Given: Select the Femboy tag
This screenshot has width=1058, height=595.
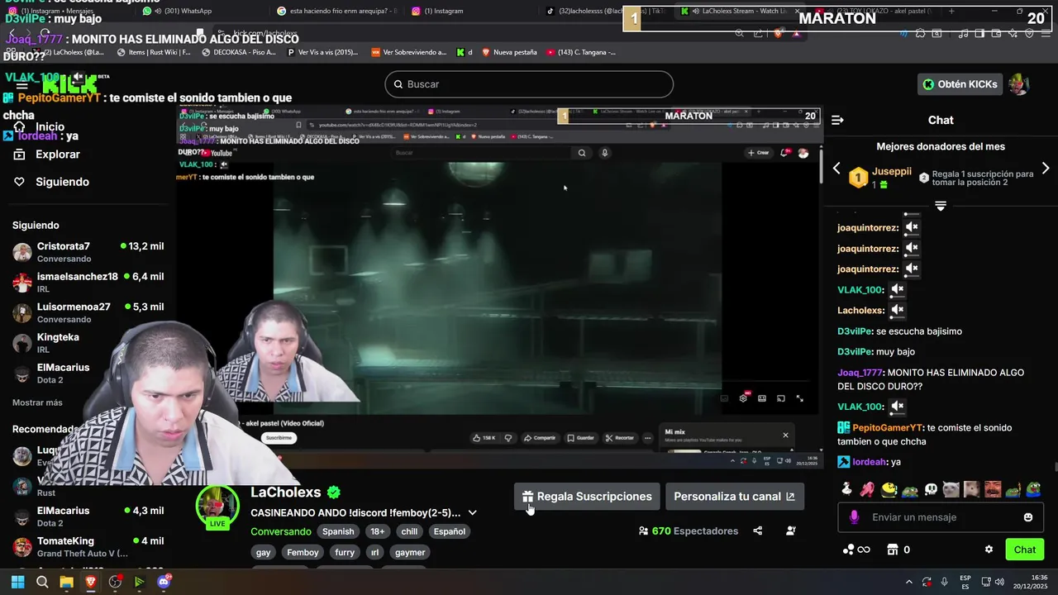Looking at the screenshot, I should click(303, 552).
